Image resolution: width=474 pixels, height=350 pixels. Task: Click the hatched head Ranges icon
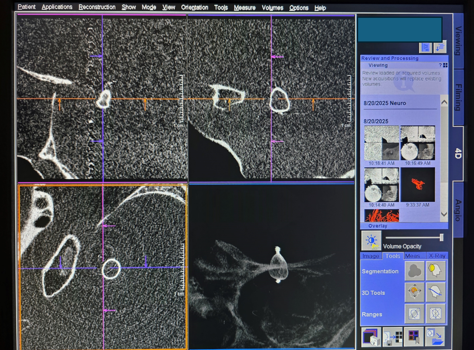point(414,314)
